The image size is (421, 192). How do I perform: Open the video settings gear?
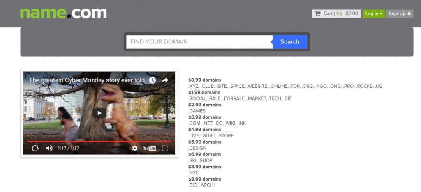pyautogui.click(x=135, y=148)
